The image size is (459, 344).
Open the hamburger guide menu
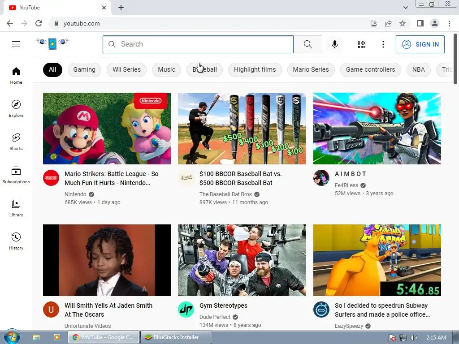16,44
